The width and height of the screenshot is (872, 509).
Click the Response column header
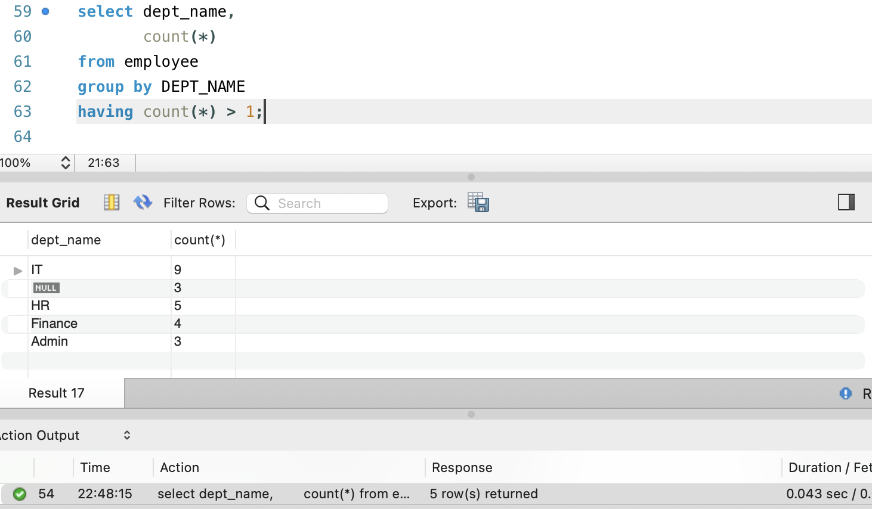coord(462,467)
